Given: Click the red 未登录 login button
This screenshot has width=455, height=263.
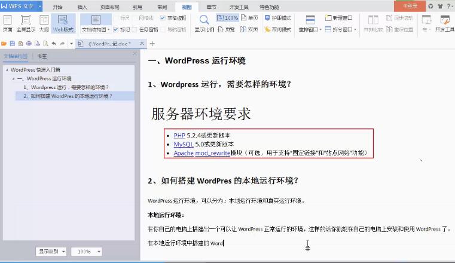Looking at the screenshot, I should pyautogui.click(x=410, y=6).
